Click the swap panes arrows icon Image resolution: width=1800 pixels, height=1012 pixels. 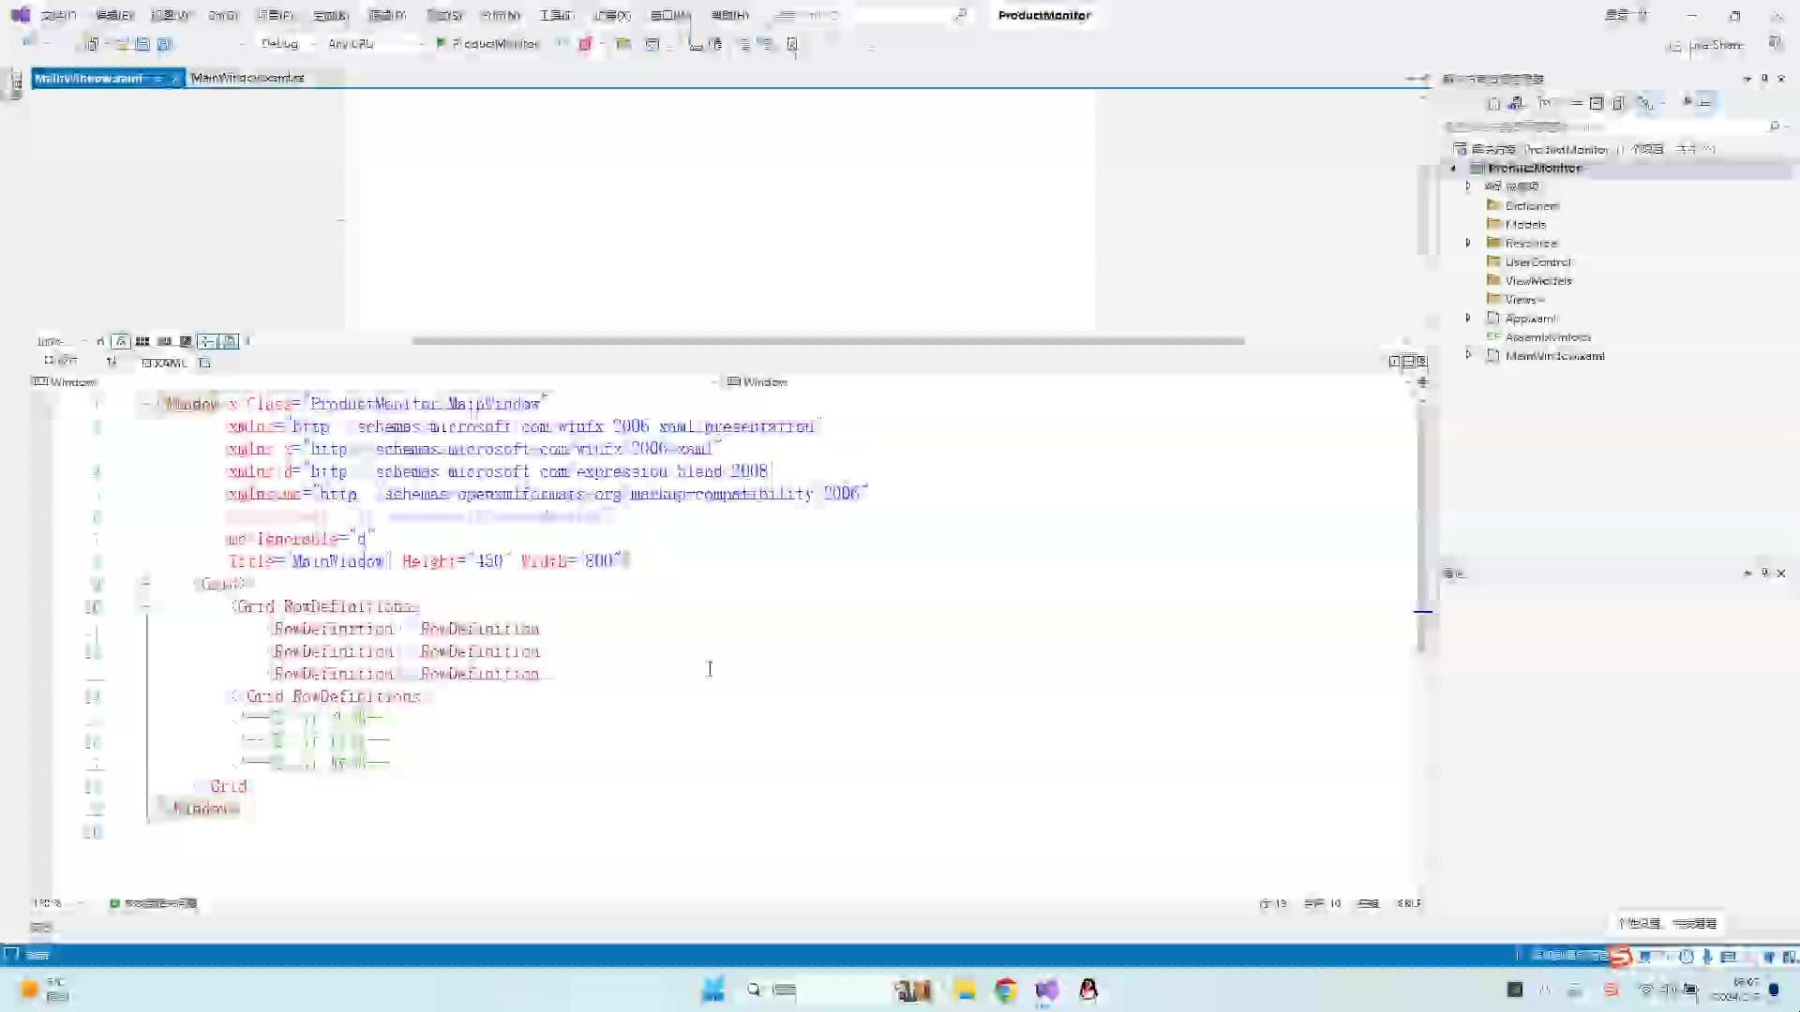(112, 362)
